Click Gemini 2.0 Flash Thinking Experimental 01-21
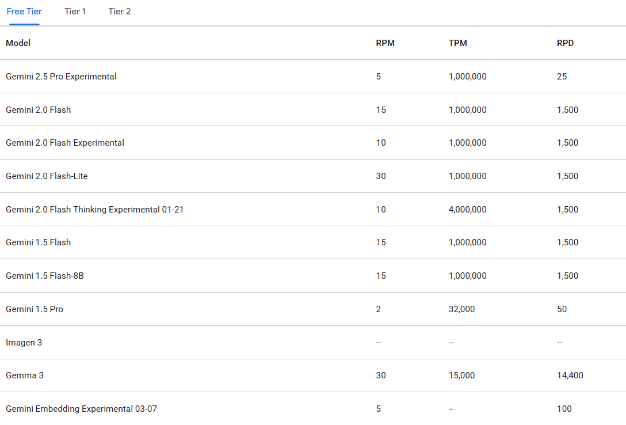626x425 pixels. coord(94,210)
